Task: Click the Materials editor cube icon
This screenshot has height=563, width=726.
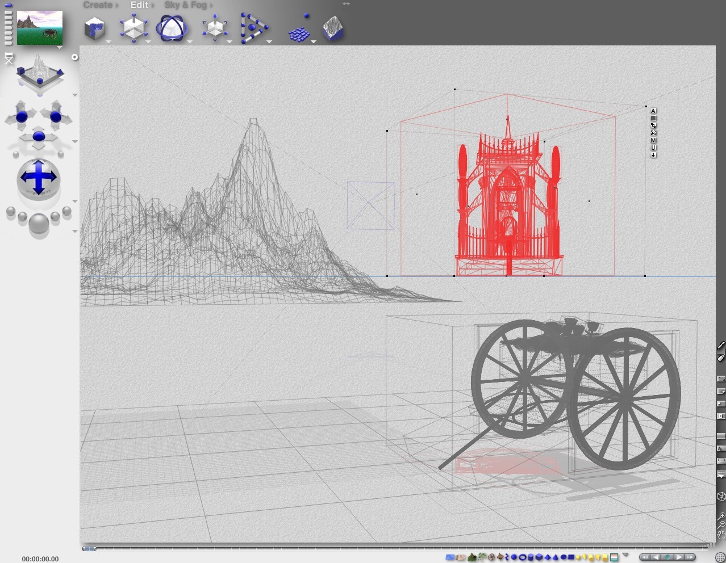Action: [x=95, y=28]
